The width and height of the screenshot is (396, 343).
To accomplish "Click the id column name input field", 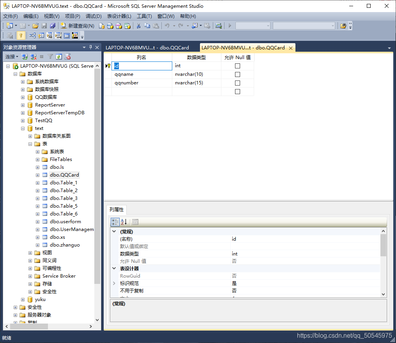I will (x=142, y=66).
